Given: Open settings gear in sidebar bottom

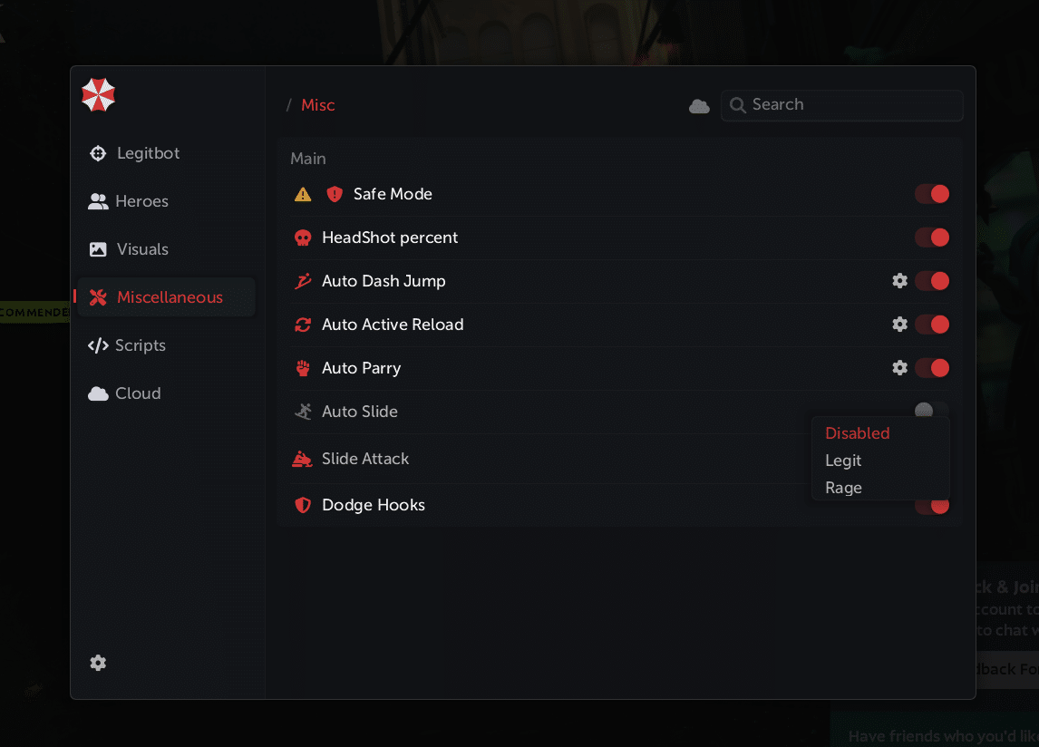Looking at the screenshot, I should coord(98,663).
